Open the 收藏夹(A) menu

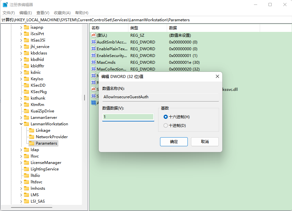tap(62, 13)
